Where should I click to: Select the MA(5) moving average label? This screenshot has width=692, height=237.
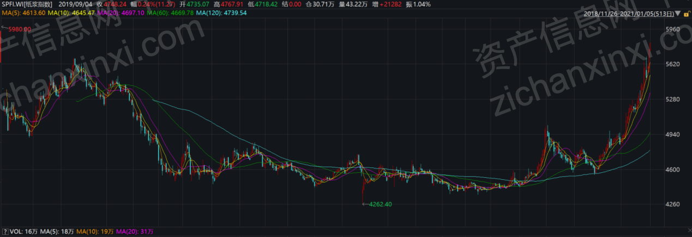point(22,13)
